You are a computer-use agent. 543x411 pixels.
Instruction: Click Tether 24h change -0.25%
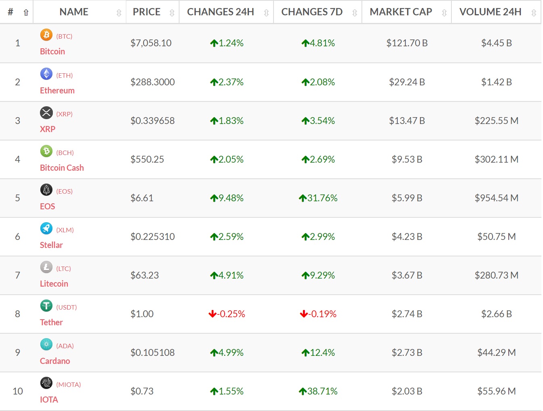(227, 314)
